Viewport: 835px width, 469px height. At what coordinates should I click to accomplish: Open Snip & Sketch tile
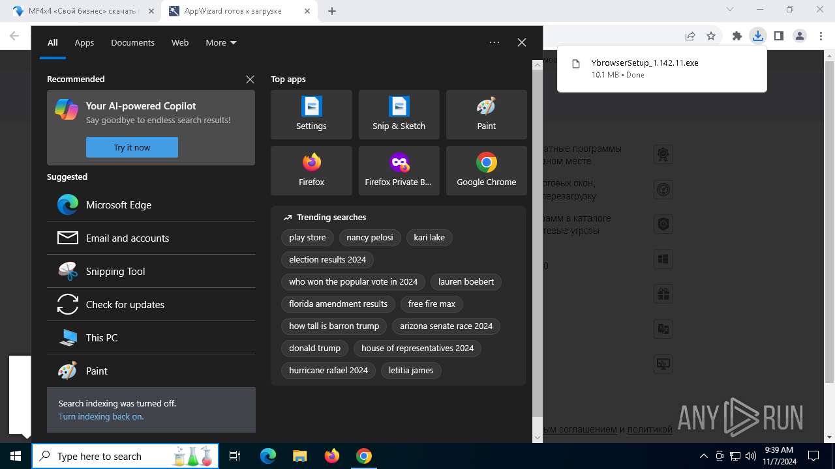coord(399,115)
